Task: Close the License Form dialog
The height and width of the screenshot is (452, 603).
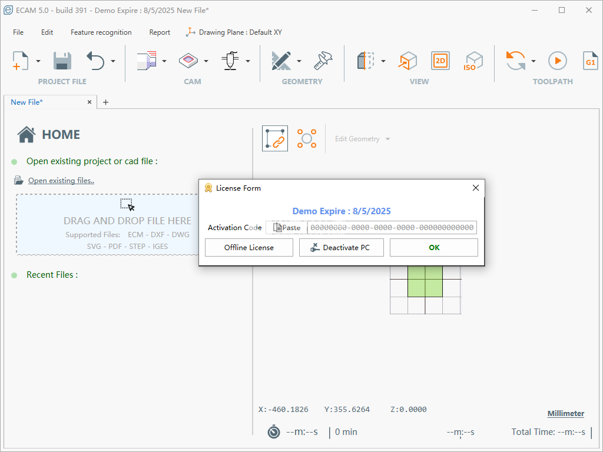Action: [476, 188]
